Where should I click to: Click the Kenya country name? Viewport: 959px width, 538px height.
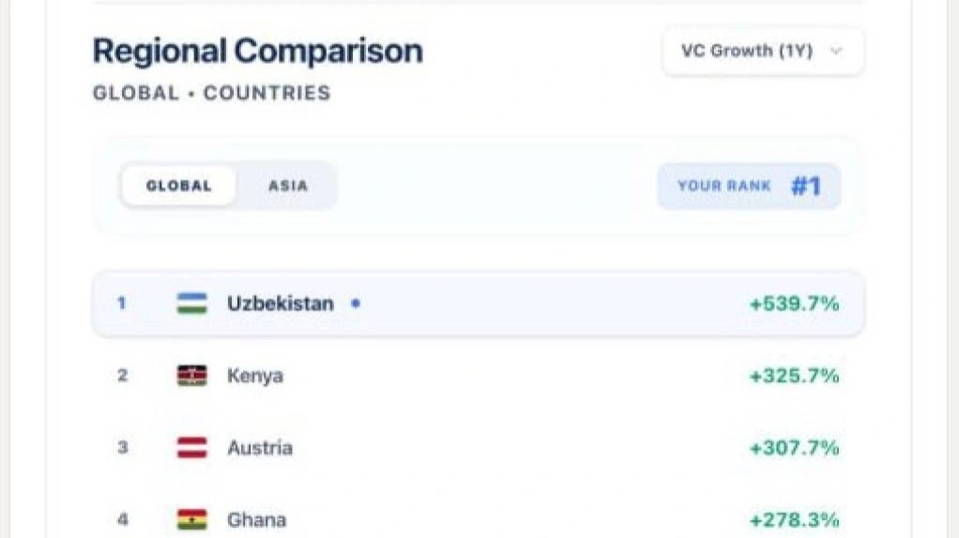click(255, 376)
